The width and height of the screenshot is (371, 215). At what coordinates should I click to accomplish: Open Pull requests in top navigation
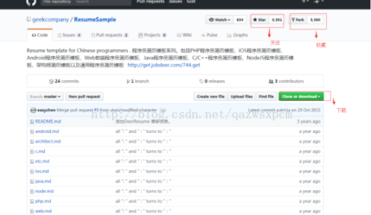click(x=151, y=2)
